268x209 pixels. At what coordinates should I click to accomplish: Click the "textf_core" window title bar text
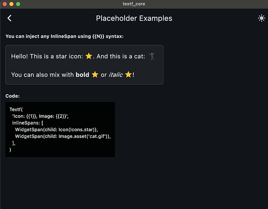134,4
